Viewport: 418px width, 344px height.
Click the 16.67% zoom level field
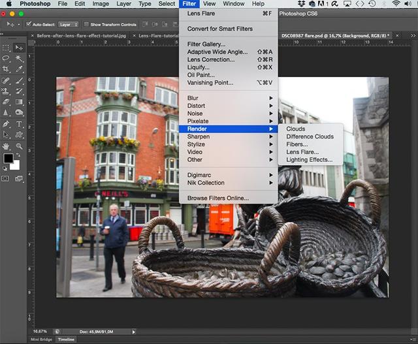point(40,331)
